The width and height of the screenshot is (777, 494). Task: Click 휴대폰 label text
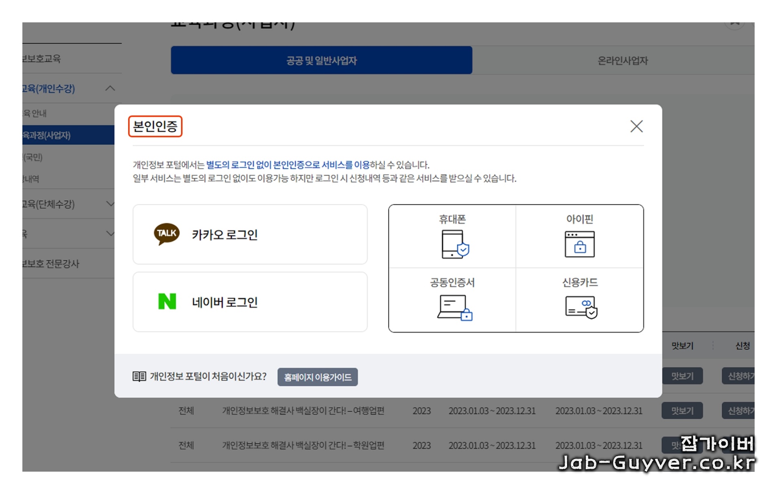point(452,219)
